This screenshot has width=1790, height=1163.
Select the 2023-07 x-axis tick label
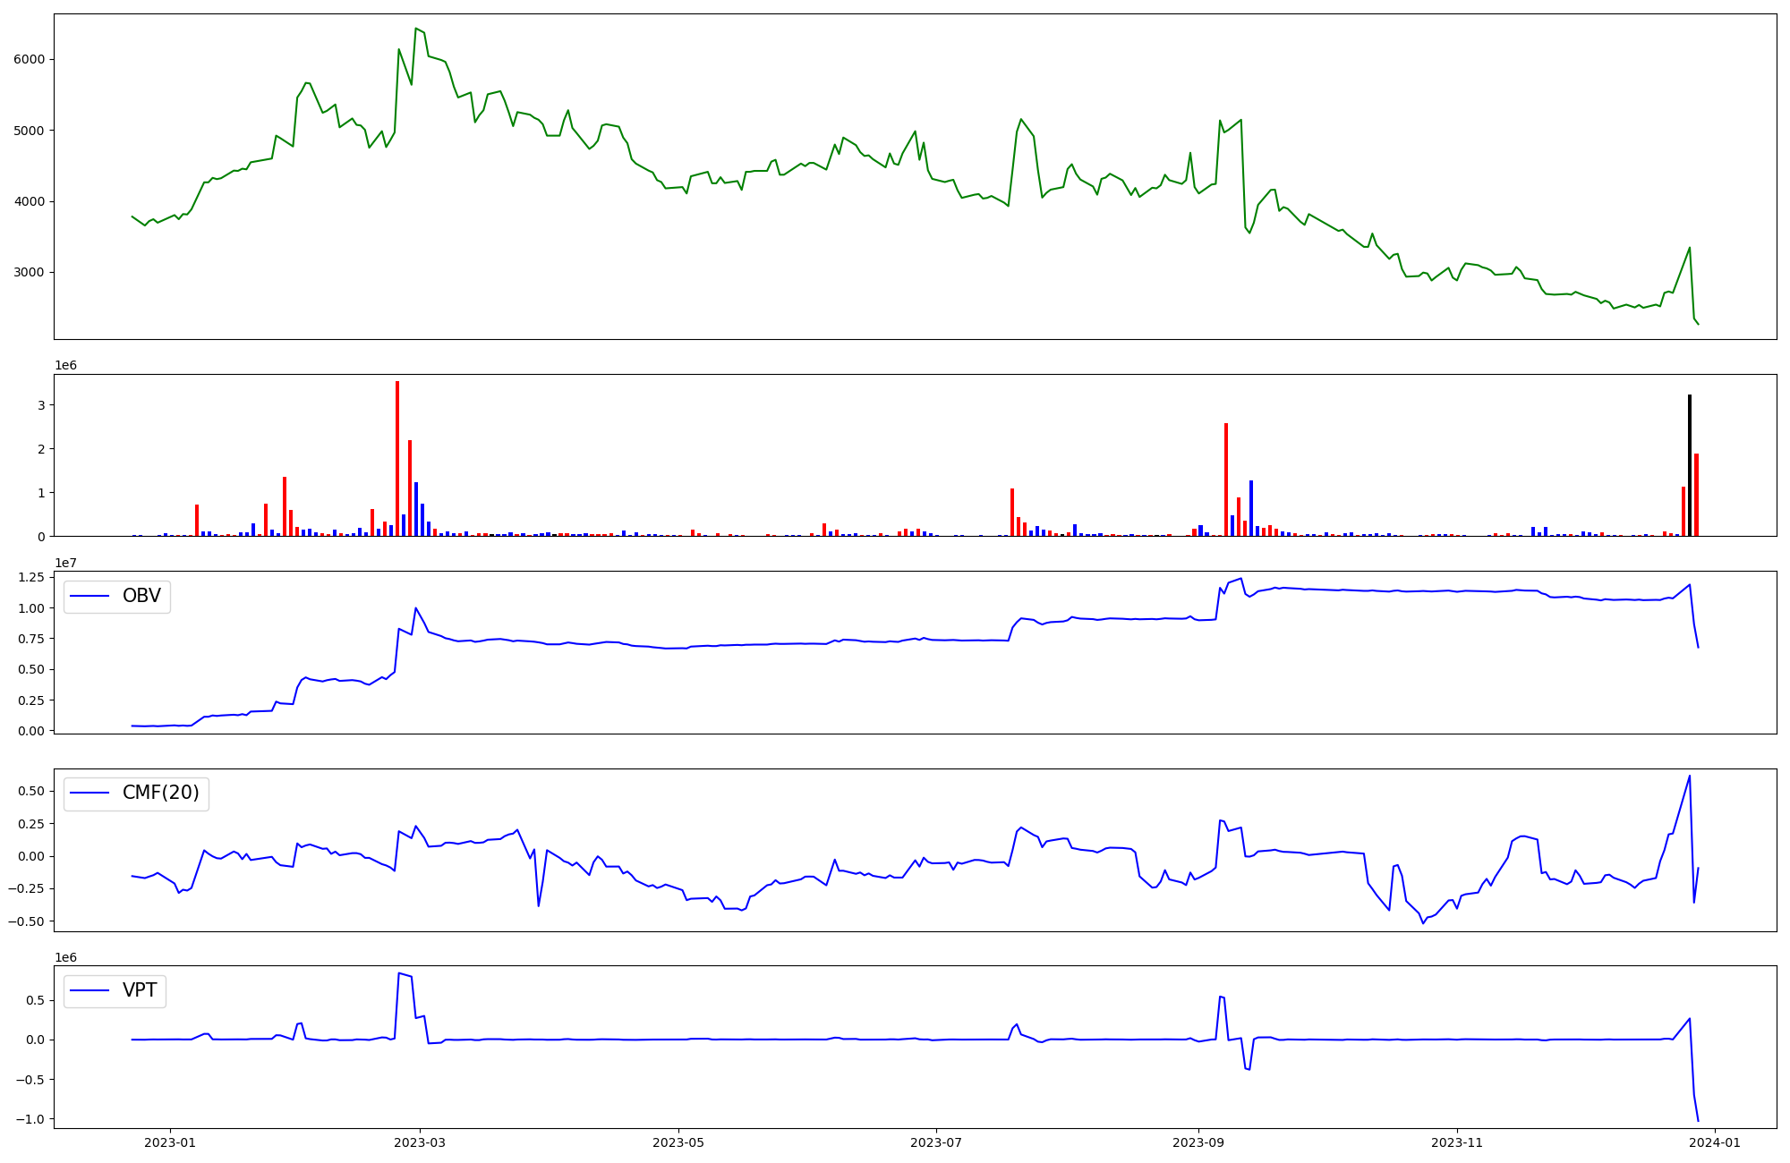tap(936, 1142)
